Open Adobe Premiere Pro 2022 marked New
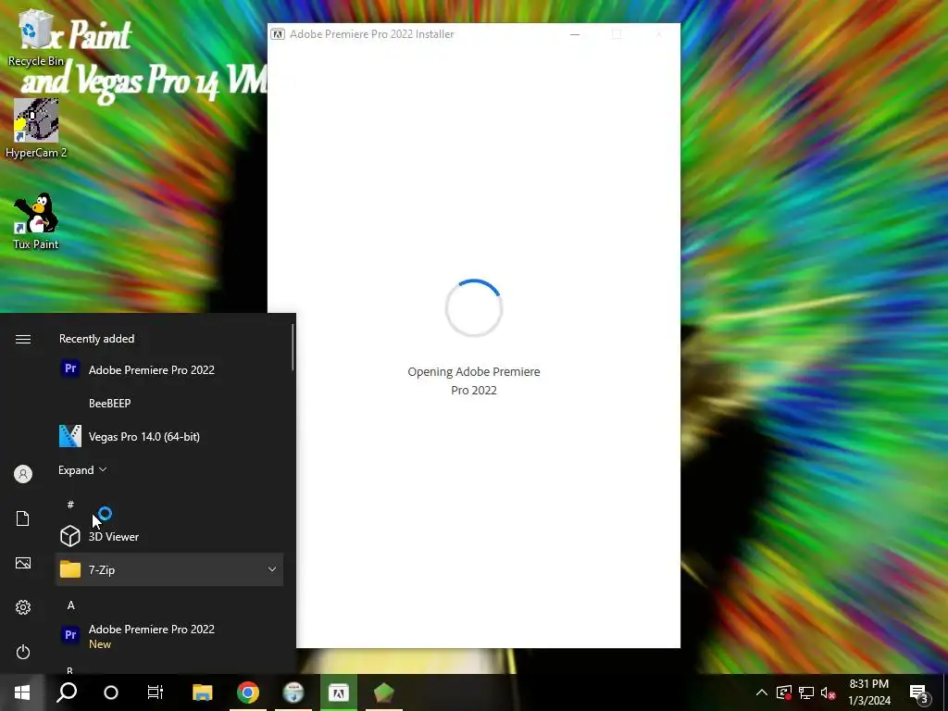This screenshot has height=711, width=948. 169,636
